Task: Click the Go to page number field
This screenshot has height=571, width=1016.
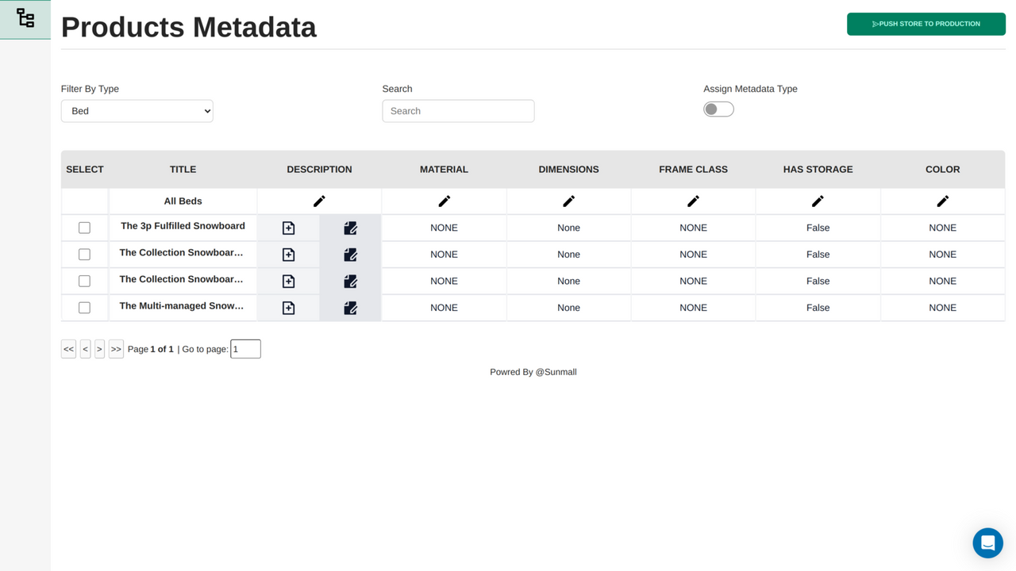Action: click(245, 349)
